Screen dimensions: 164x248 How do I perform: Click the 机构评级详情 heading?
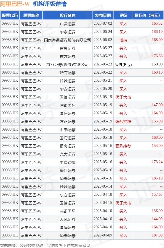point(50,4)
